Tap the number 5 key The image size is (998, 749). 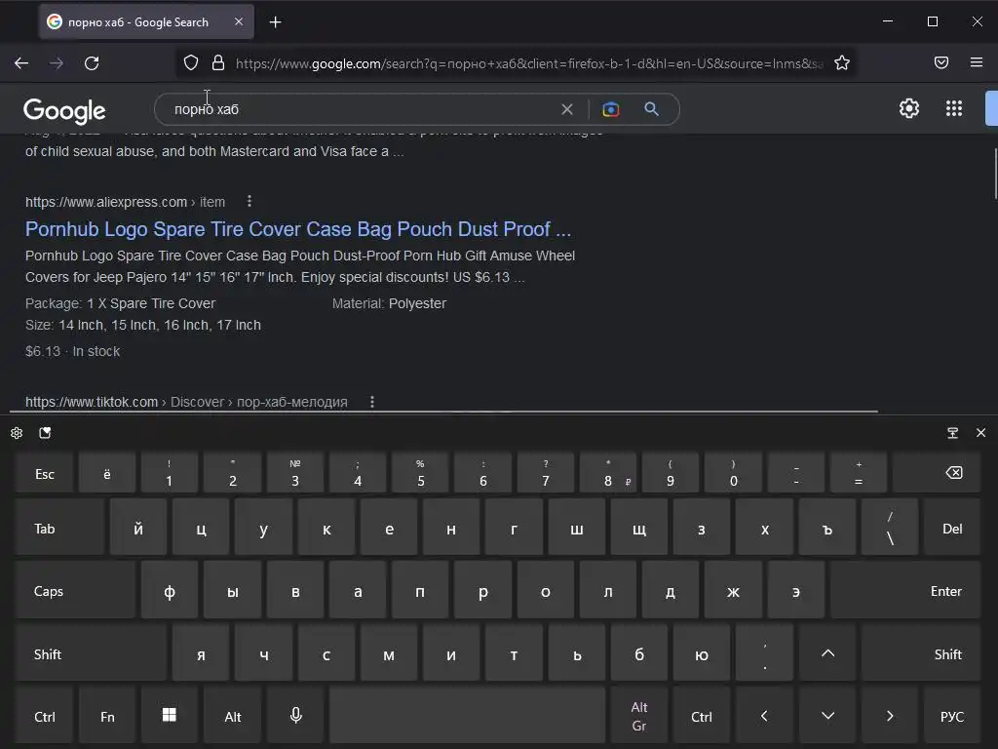point(420,473)
